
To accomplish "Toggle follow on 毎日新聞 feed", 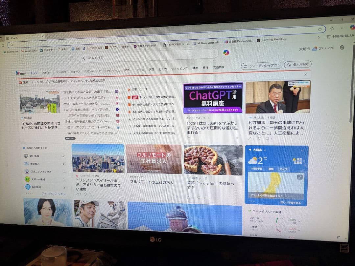I will pos(64,187).
